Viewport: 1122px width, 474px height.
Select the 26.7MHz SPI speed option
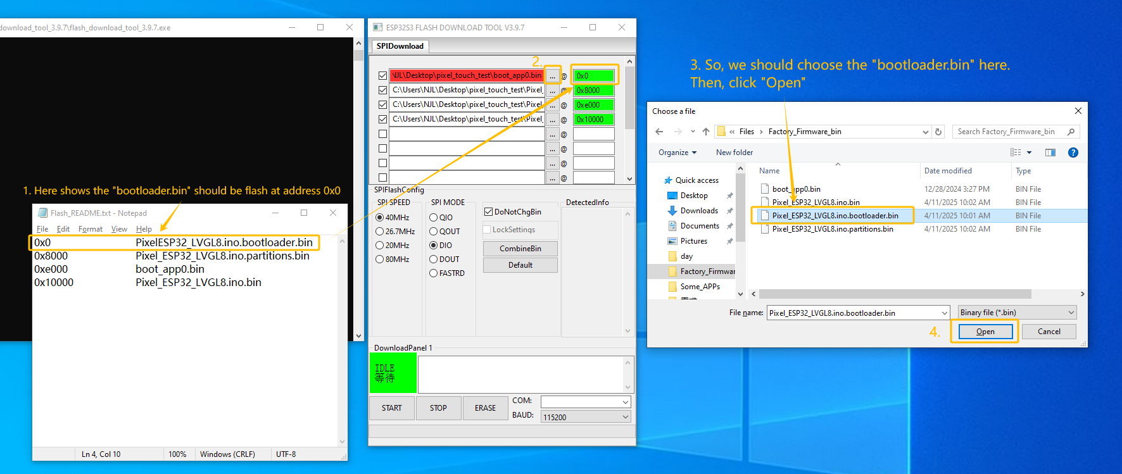pyautogui.click(x=380, y=232)
